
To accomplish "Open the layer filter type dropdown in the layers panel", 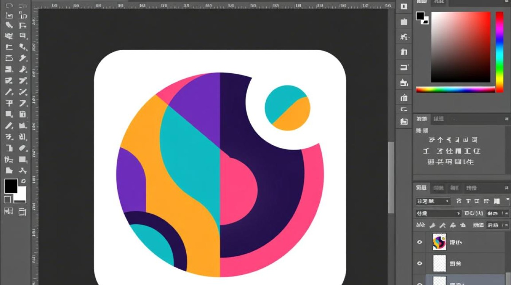I will tap(433, 201).
